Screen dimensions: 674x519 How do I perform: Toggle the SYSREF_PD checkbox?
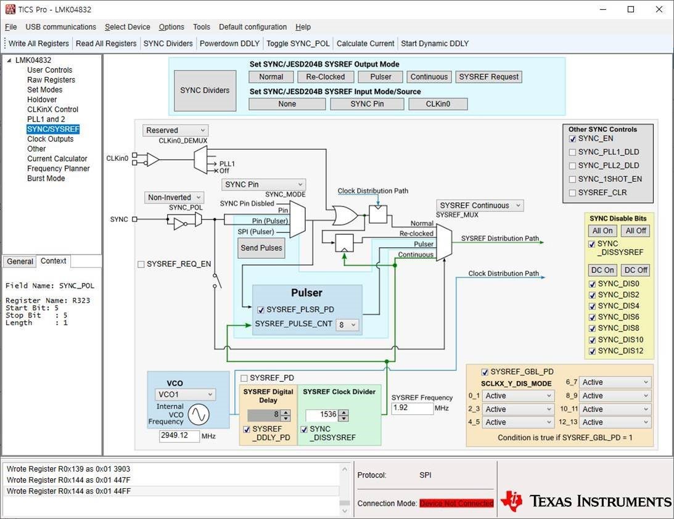pos(244,378)
